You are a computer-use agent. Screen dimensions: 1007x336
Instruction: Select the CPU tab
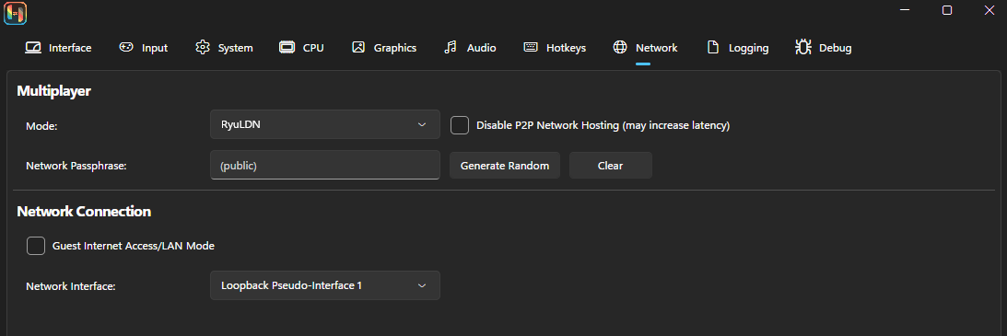[x=301, y=48]
